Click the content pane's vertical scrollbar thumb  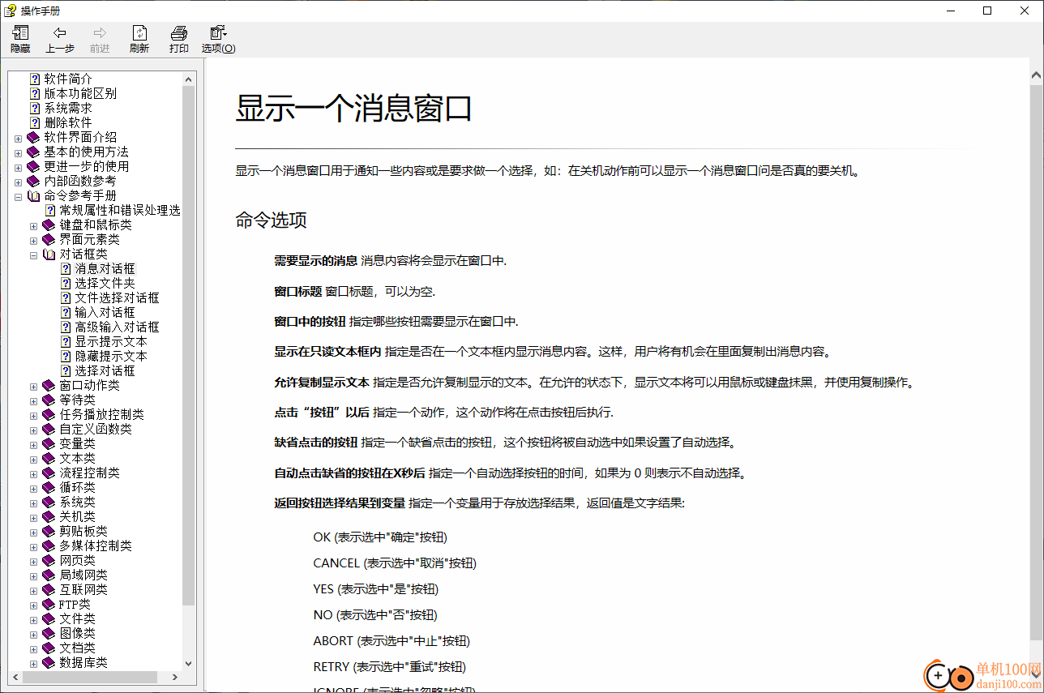click(x=1037, y=361)
